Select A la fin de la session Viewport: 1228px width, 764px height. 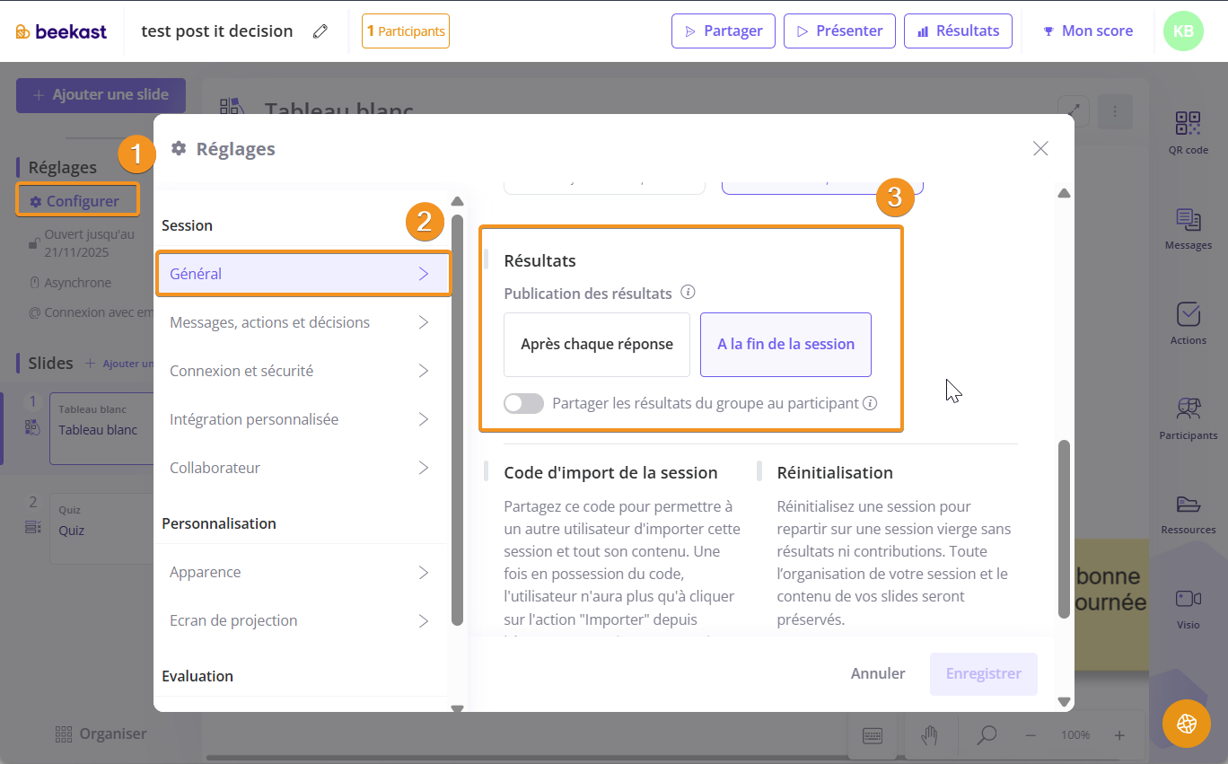[785, 345]
